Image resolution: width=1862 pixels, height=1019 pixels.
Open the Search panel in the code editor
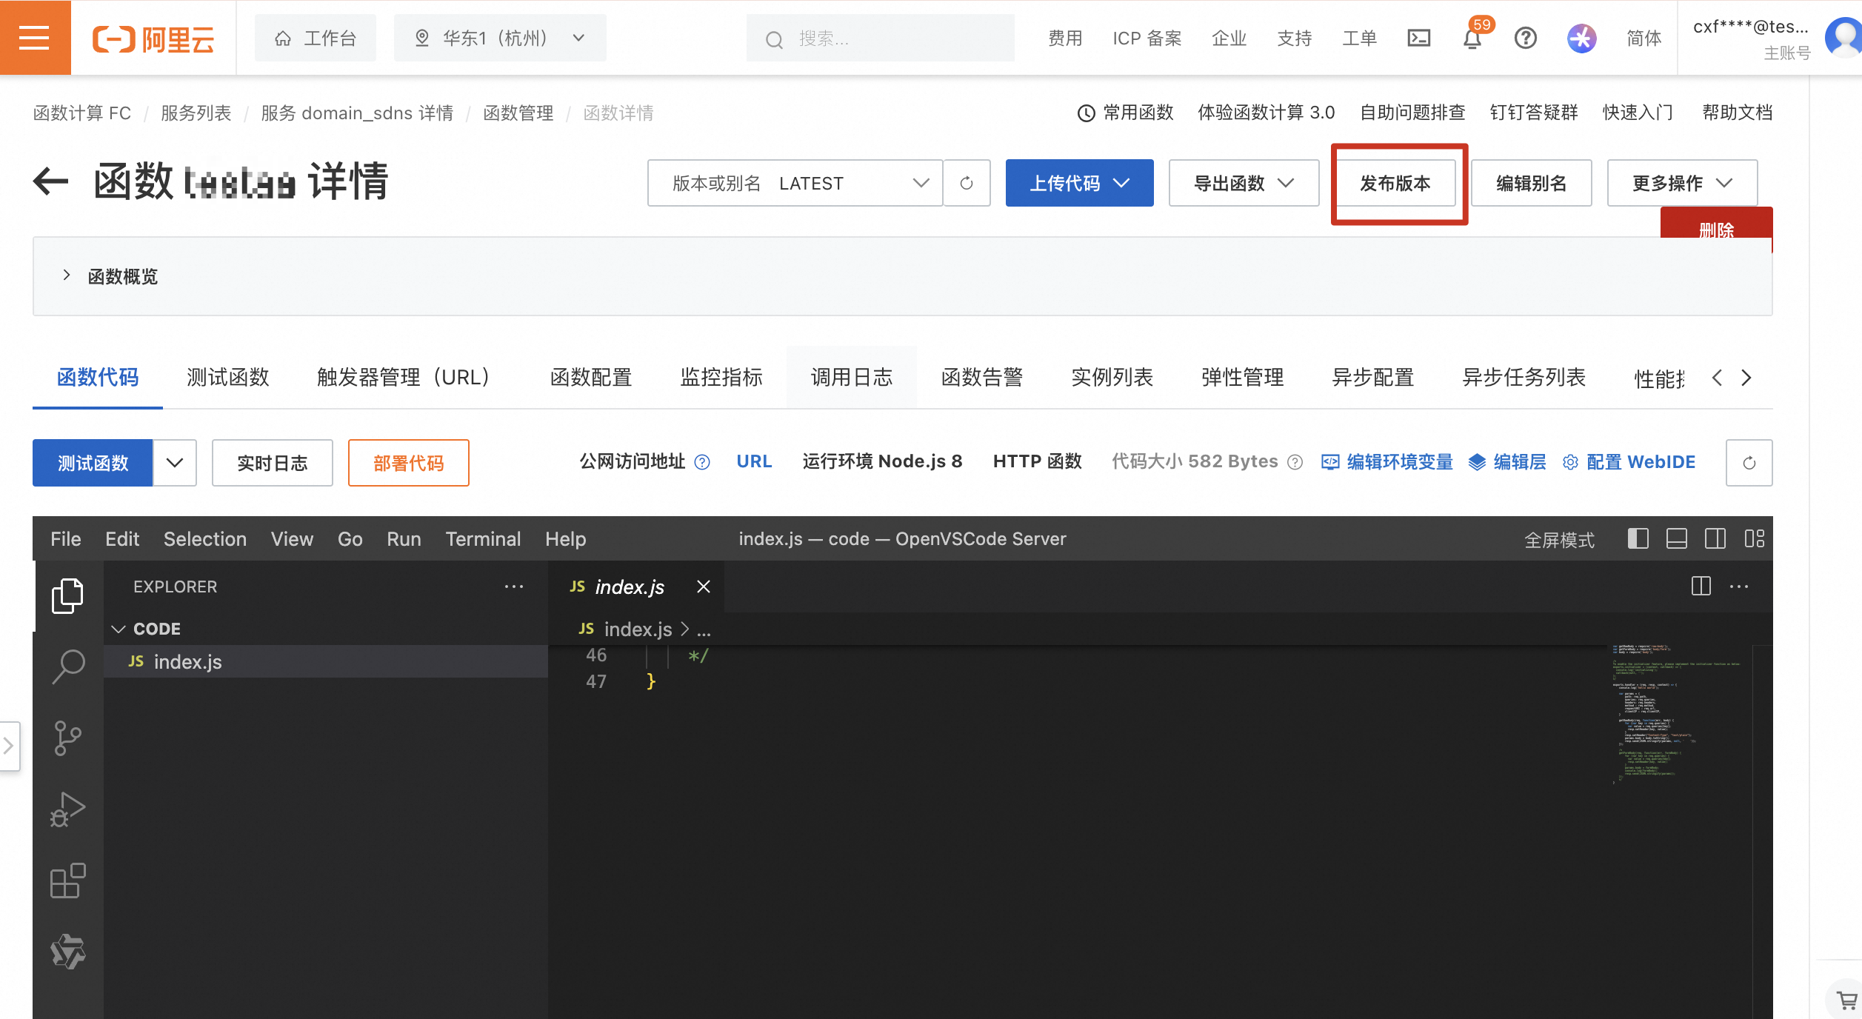coord(68,666)
